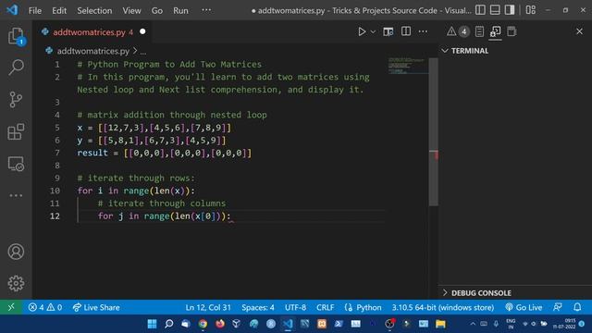The image size is (592, 333).
Task: Open File Explorer from the taskbar
Action: coord(440,324)
